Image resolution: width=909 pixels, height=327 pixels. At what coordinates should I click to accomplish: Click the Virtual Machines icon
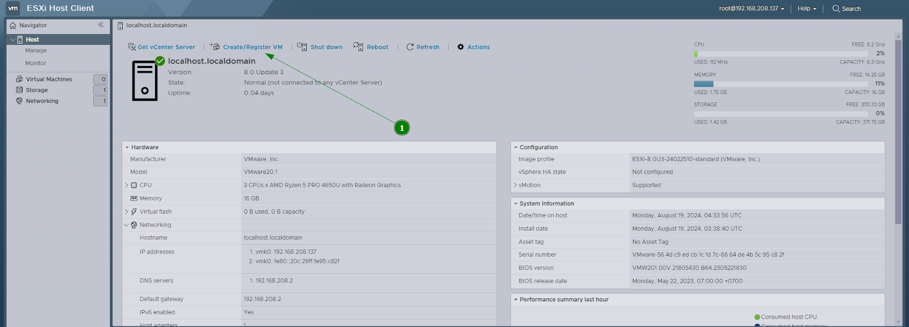pos(19,79)
